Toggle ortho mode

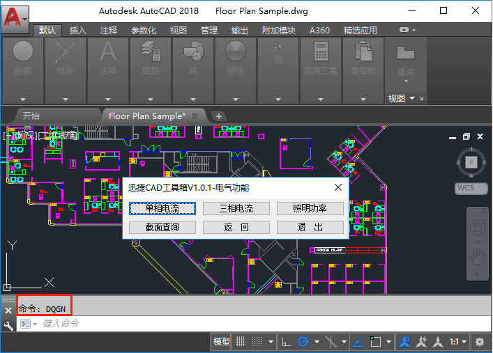point(286,342)
